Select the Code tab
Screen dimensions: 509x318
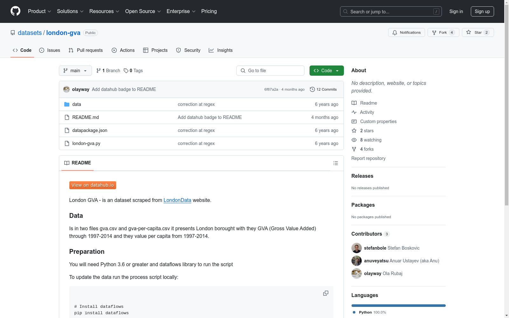[x=22, y=50]
